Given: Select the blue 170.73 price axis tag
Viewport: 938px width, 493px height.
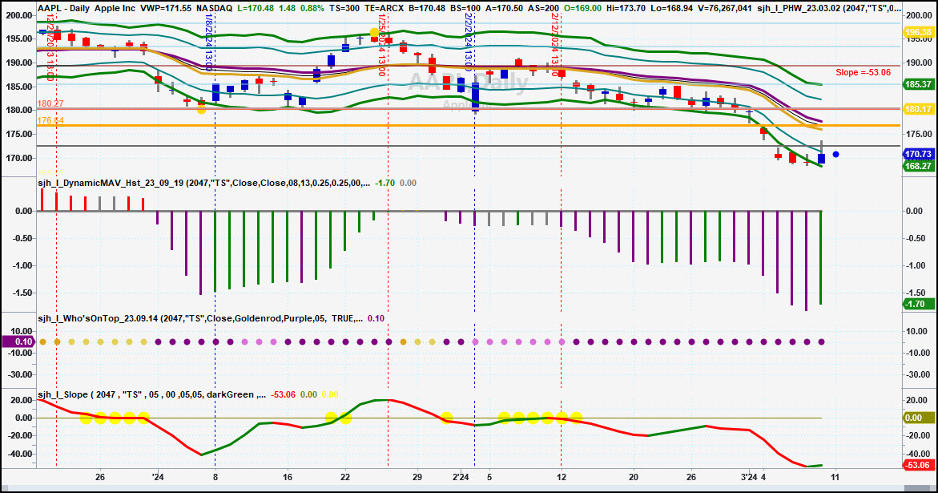Looking at the screenshot, I should (x=918, y=155).
